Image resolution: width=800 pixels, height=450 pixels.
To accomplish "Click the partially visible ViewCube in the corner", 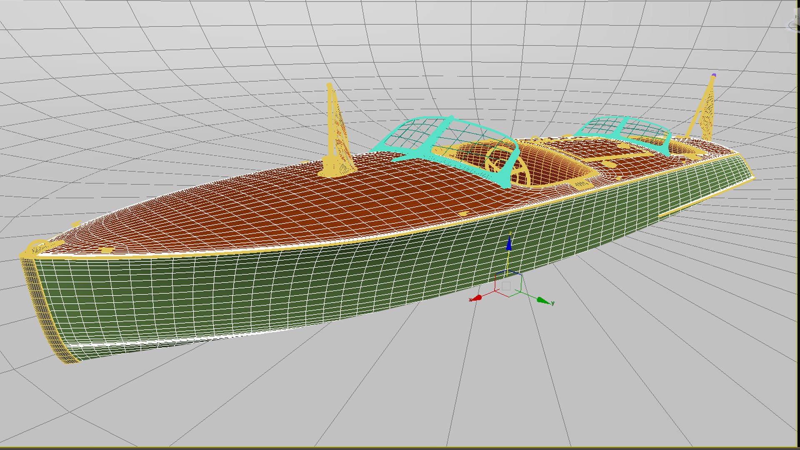I will [793, 25].
